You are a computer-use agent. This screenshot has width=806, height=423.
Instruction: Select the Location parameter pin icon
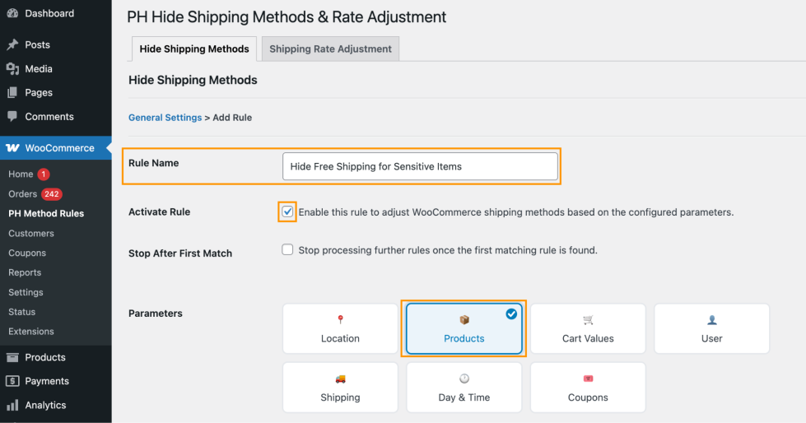pyautogui.click(x=340, y=319)
